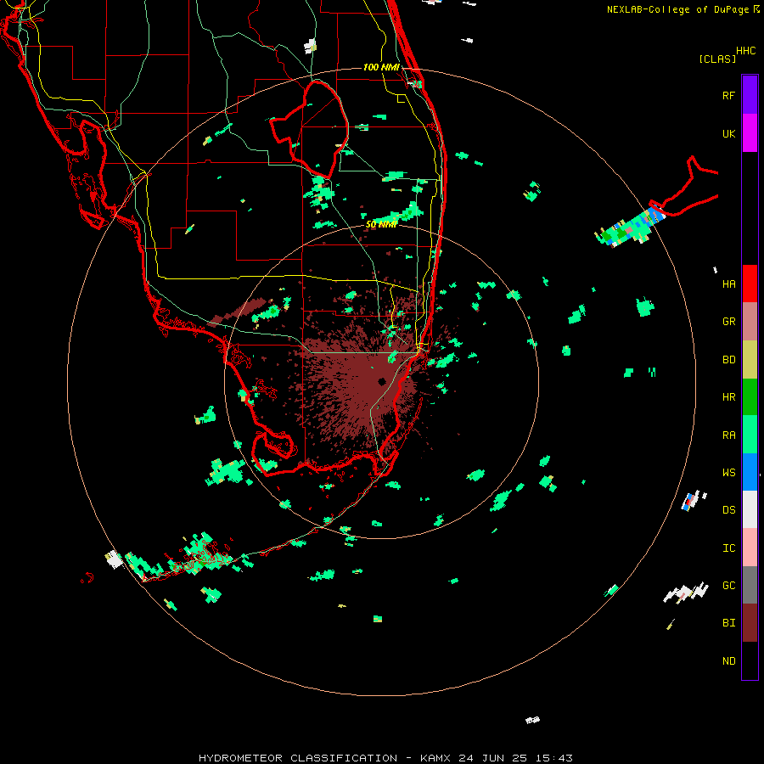Click the ND legend label
This screenshot has width=764, height=764.
(x=728, y=661)
